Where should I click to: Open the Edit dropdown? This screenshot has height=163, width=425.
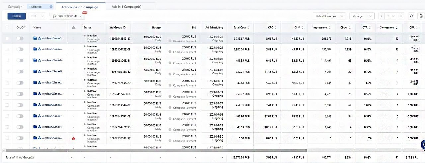coord(37,16)
